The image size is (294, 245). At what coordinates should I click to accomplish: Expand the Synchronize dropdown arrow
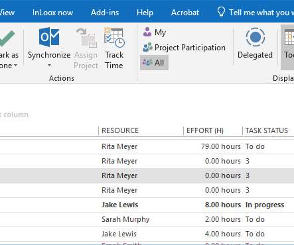pos(49,66)
